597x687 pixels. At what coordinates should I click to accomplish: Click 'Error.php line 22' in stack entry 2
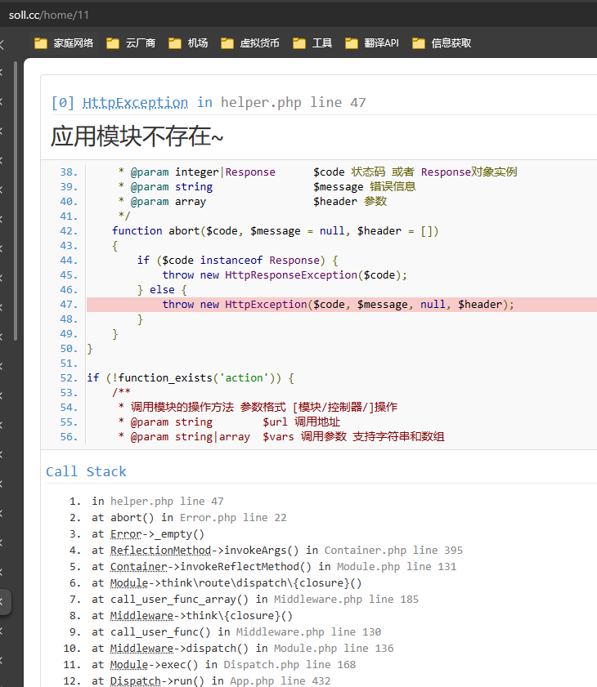point(233,518)
